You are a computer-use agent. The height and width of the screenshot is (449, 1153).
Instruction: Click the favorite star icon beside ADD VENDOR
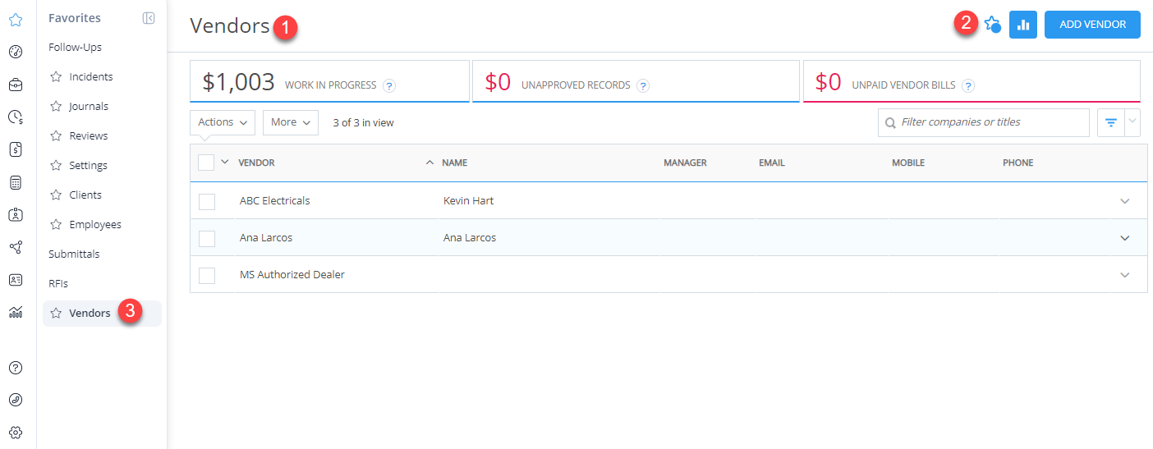(992, 25)
